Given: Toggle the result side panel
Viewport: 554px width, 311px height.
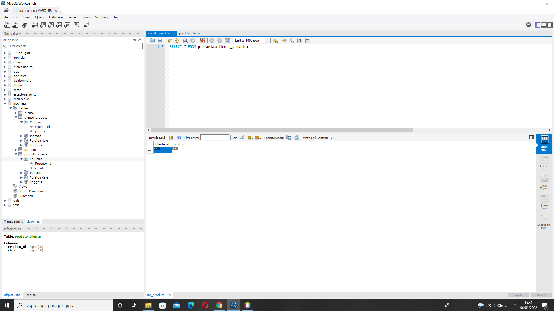Looking at the screenshot, I should click(x=531, y=137).
